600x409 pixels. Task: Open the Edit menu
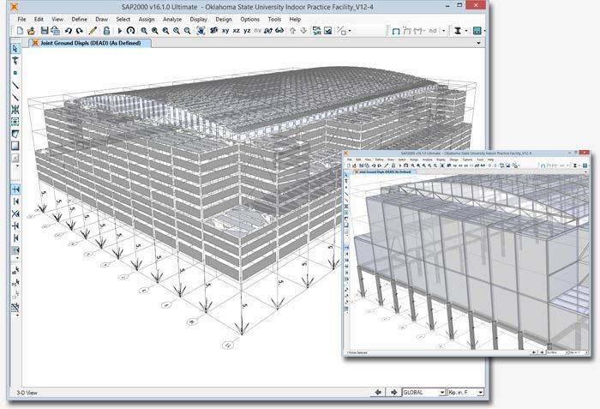click(x=39, y=19)
